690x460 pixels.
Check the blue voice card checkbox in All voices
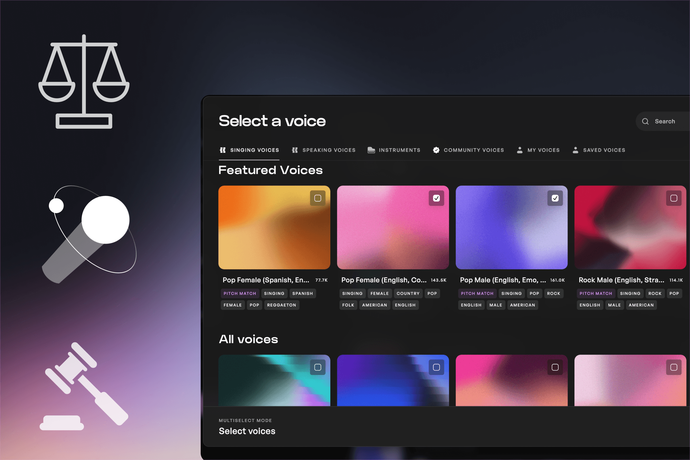pos(436,367)
